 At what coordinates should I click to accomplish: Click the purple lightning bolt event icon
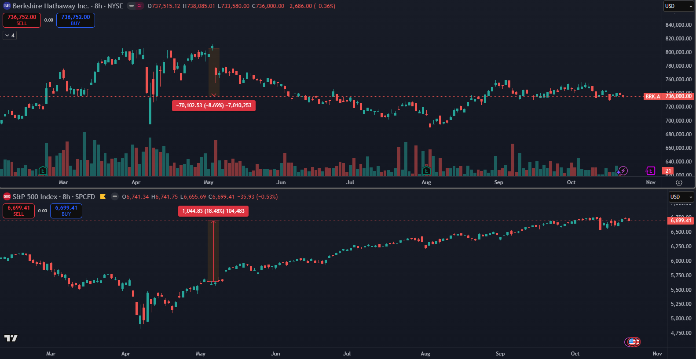pos(623,171)
